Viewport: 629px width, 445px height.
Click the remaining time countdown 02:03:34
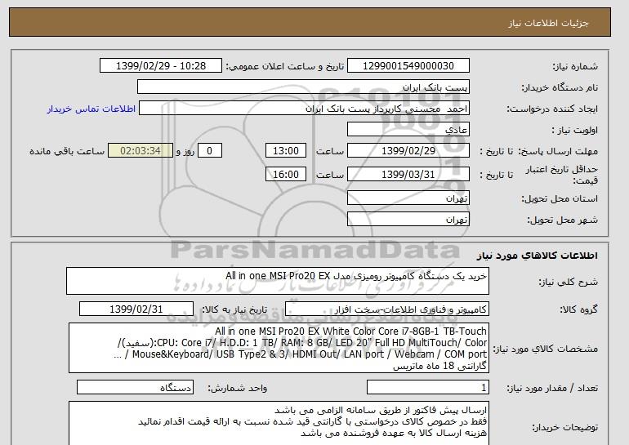pyautogui.click(x=141, y=151)
